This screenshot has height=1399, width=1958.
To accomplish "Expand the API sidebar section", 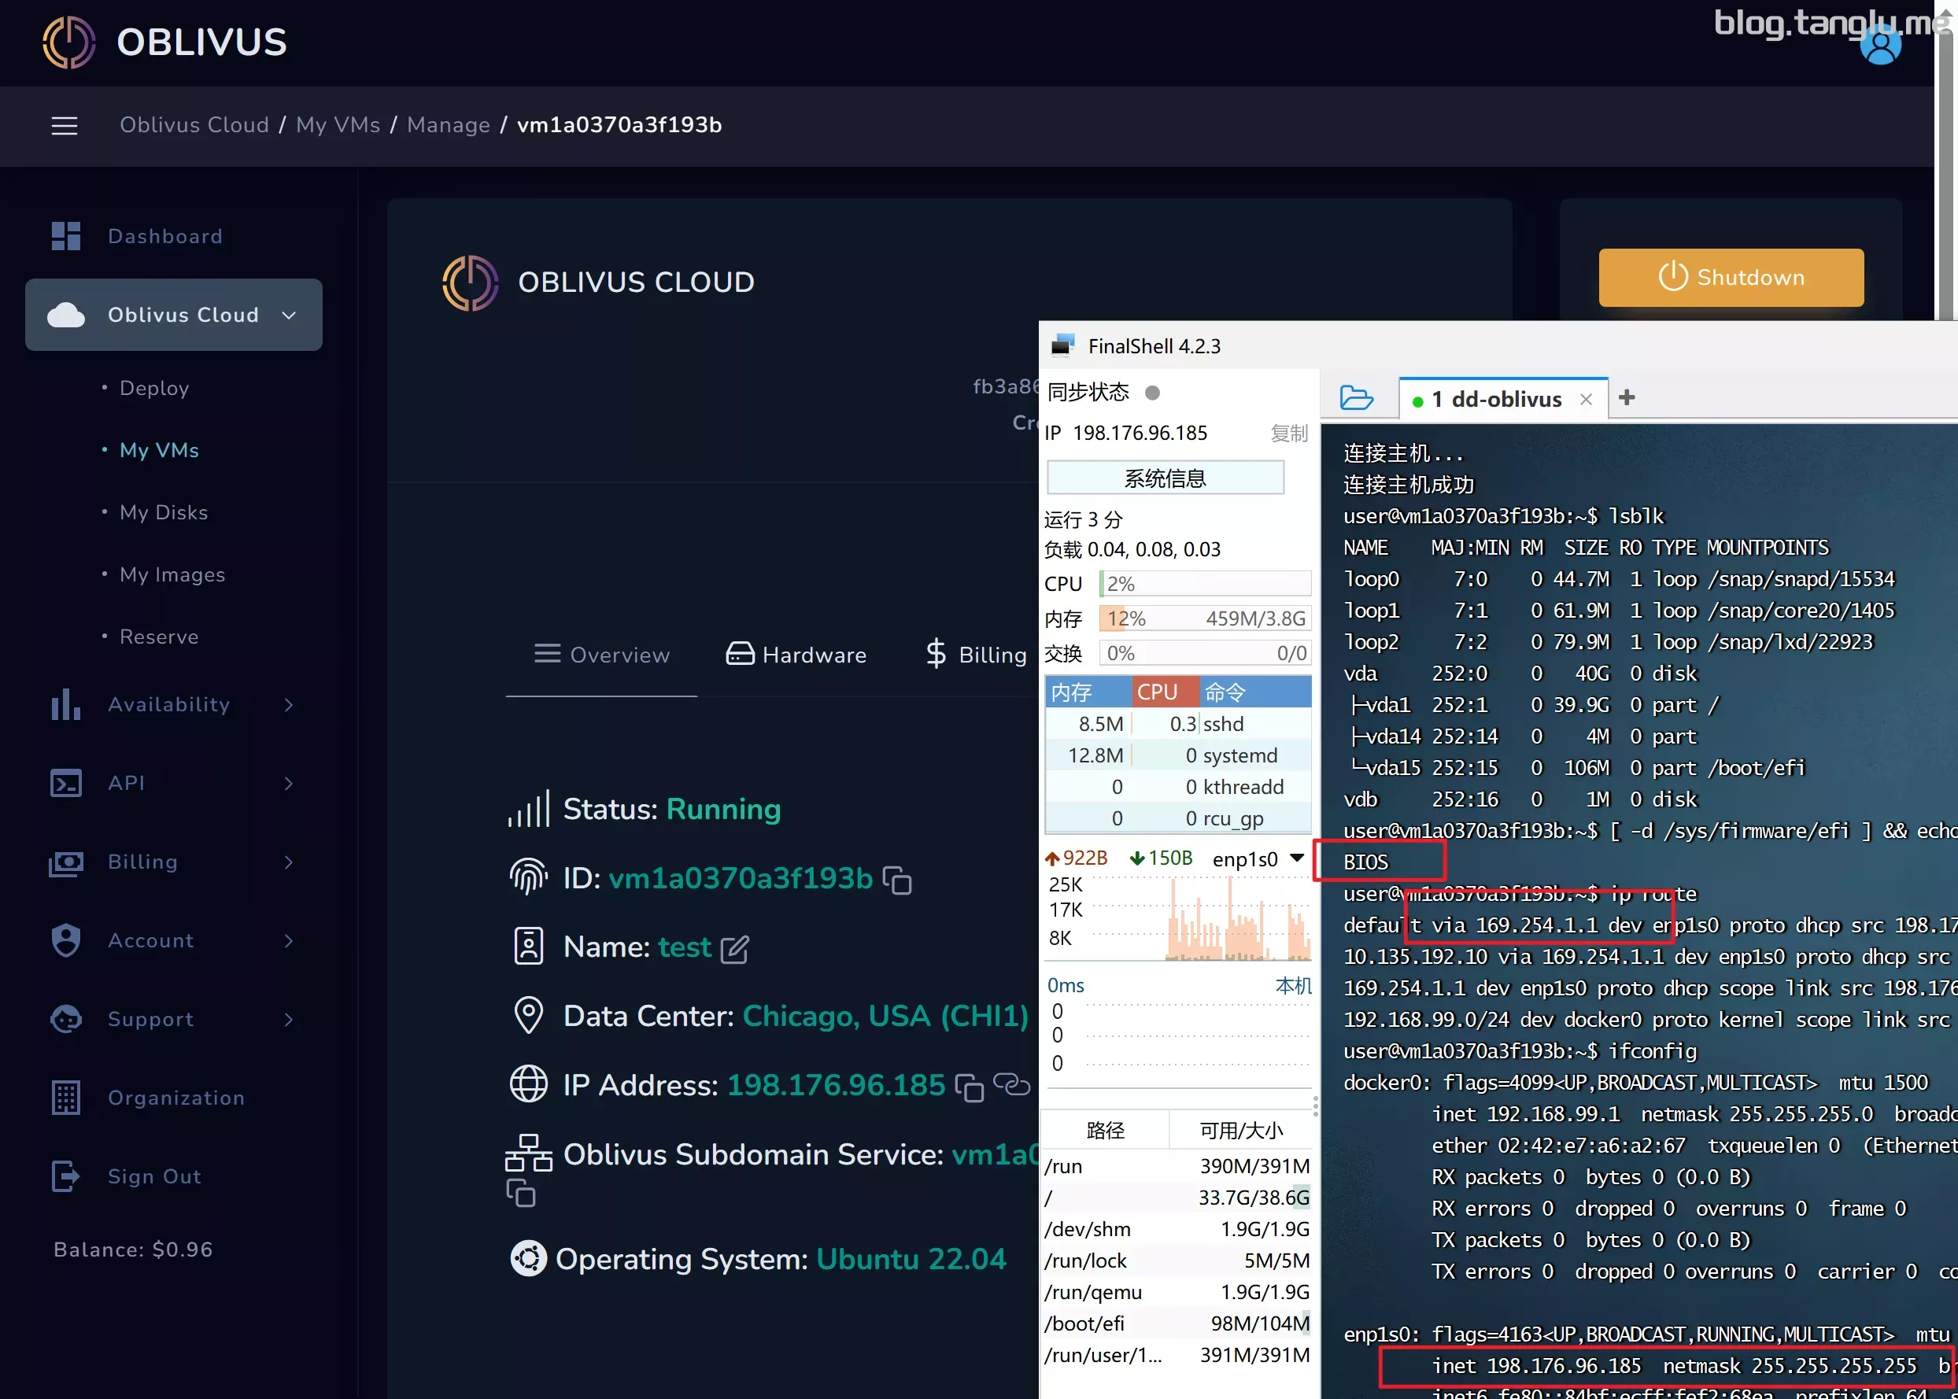I will tap(174, 782).
